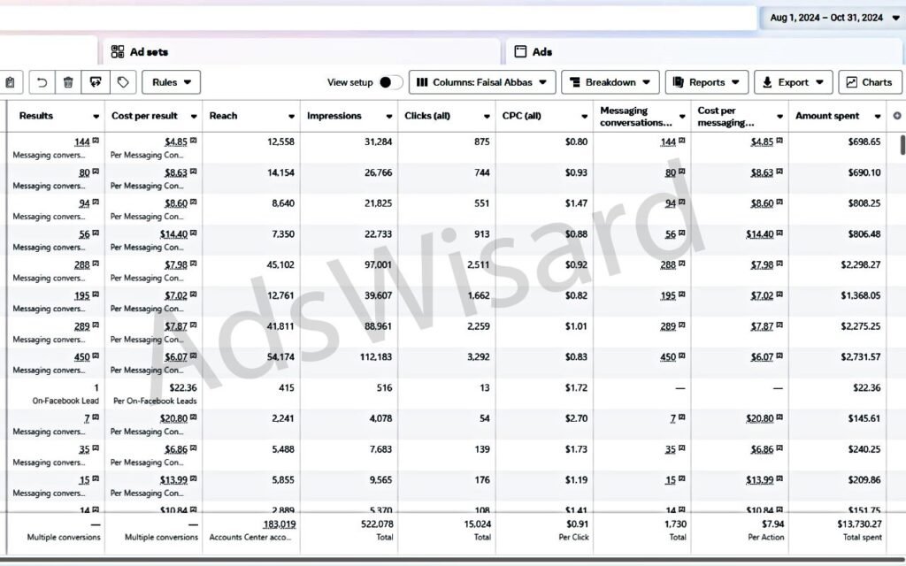This screenshot has height=566, width=906.
Task: Open the Export dropdown
Action: [794, 82]
